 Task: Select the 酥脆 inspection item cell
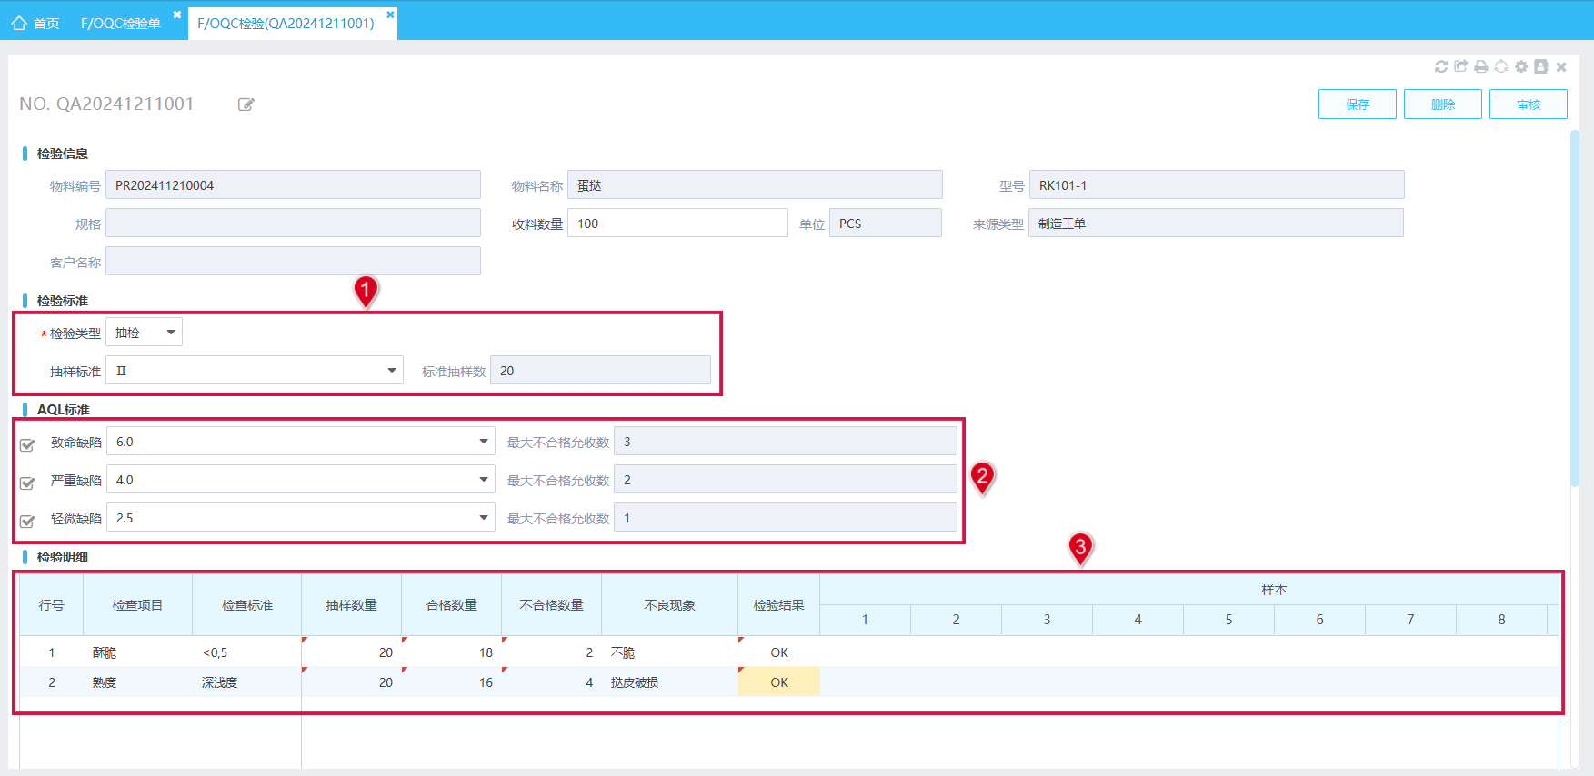[137, 652]
